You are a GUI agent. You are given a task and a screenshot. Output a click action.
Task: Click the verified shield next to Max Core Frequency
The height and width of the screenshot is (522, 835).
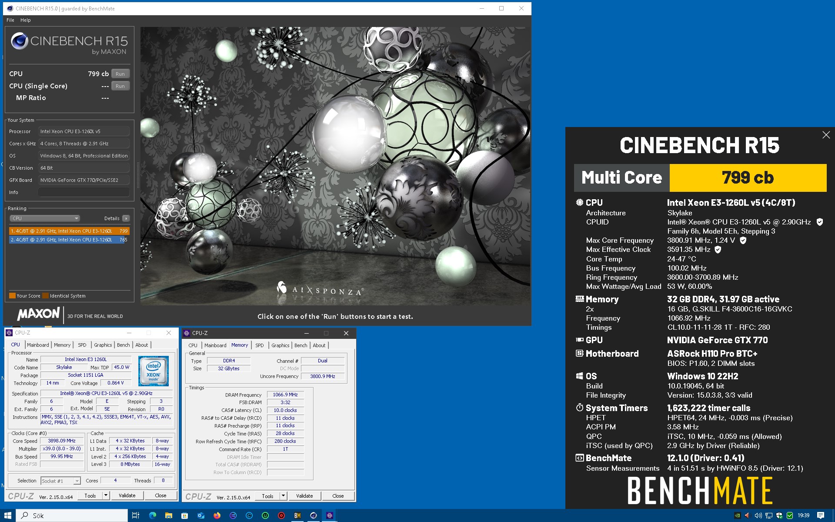point(743,240)
